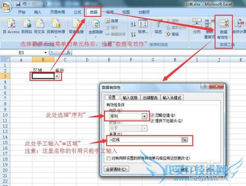
Task: Select column A header
Action: pyautogui.click(x=21, y=60)
